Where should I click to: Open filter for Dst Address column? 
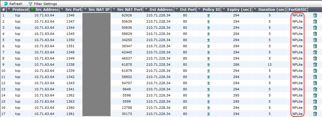pos(146,9)
